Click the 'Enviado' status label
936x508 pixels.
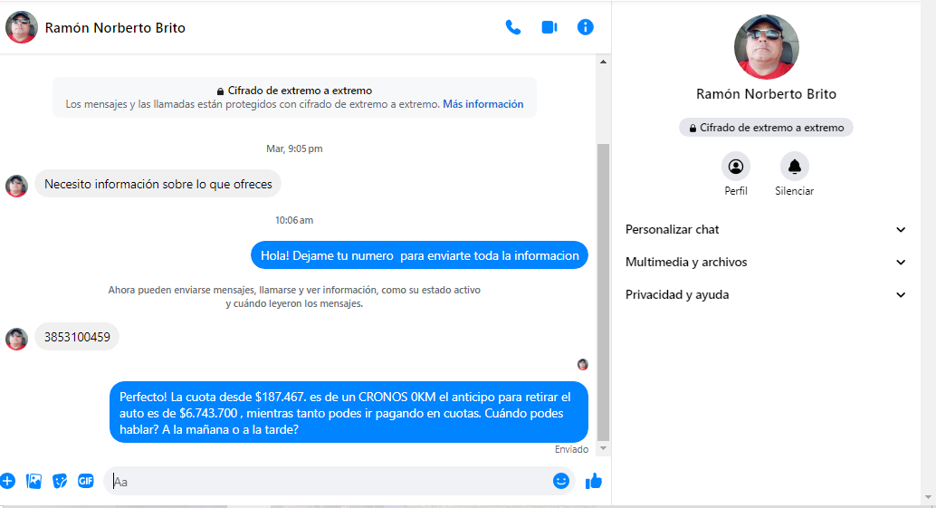571,449
